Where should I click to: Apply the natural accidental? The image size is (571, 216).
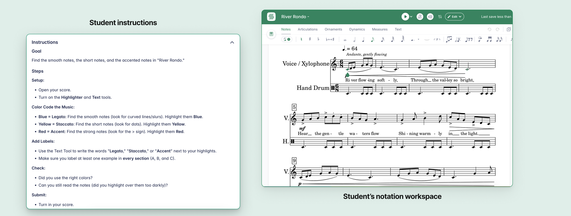[301, 39]
